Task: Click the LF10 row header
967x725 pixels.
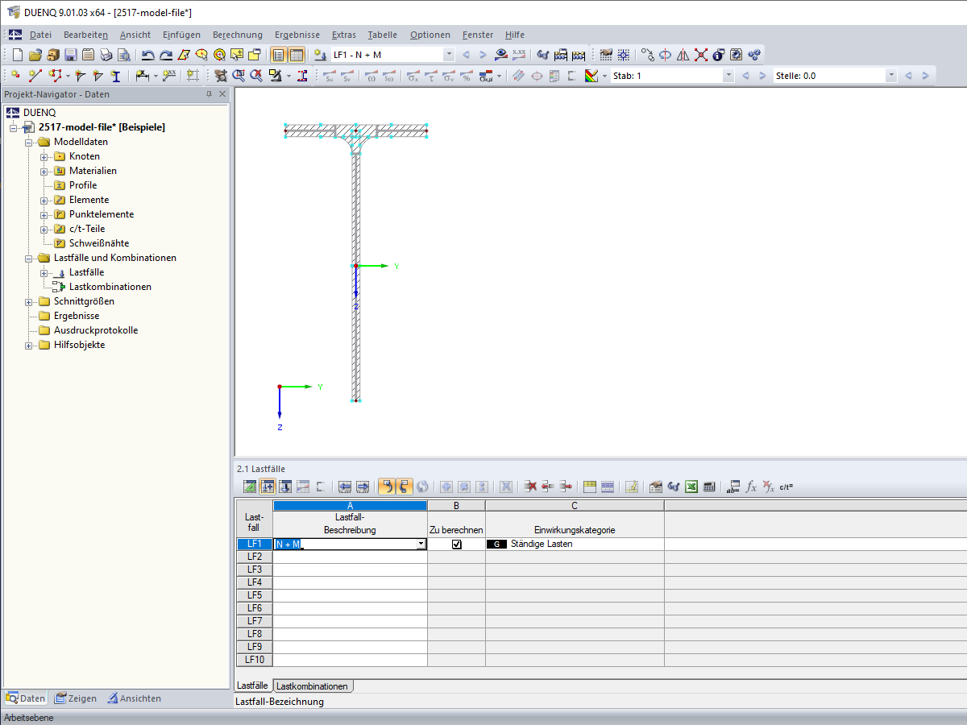Action: pos(255,660)
